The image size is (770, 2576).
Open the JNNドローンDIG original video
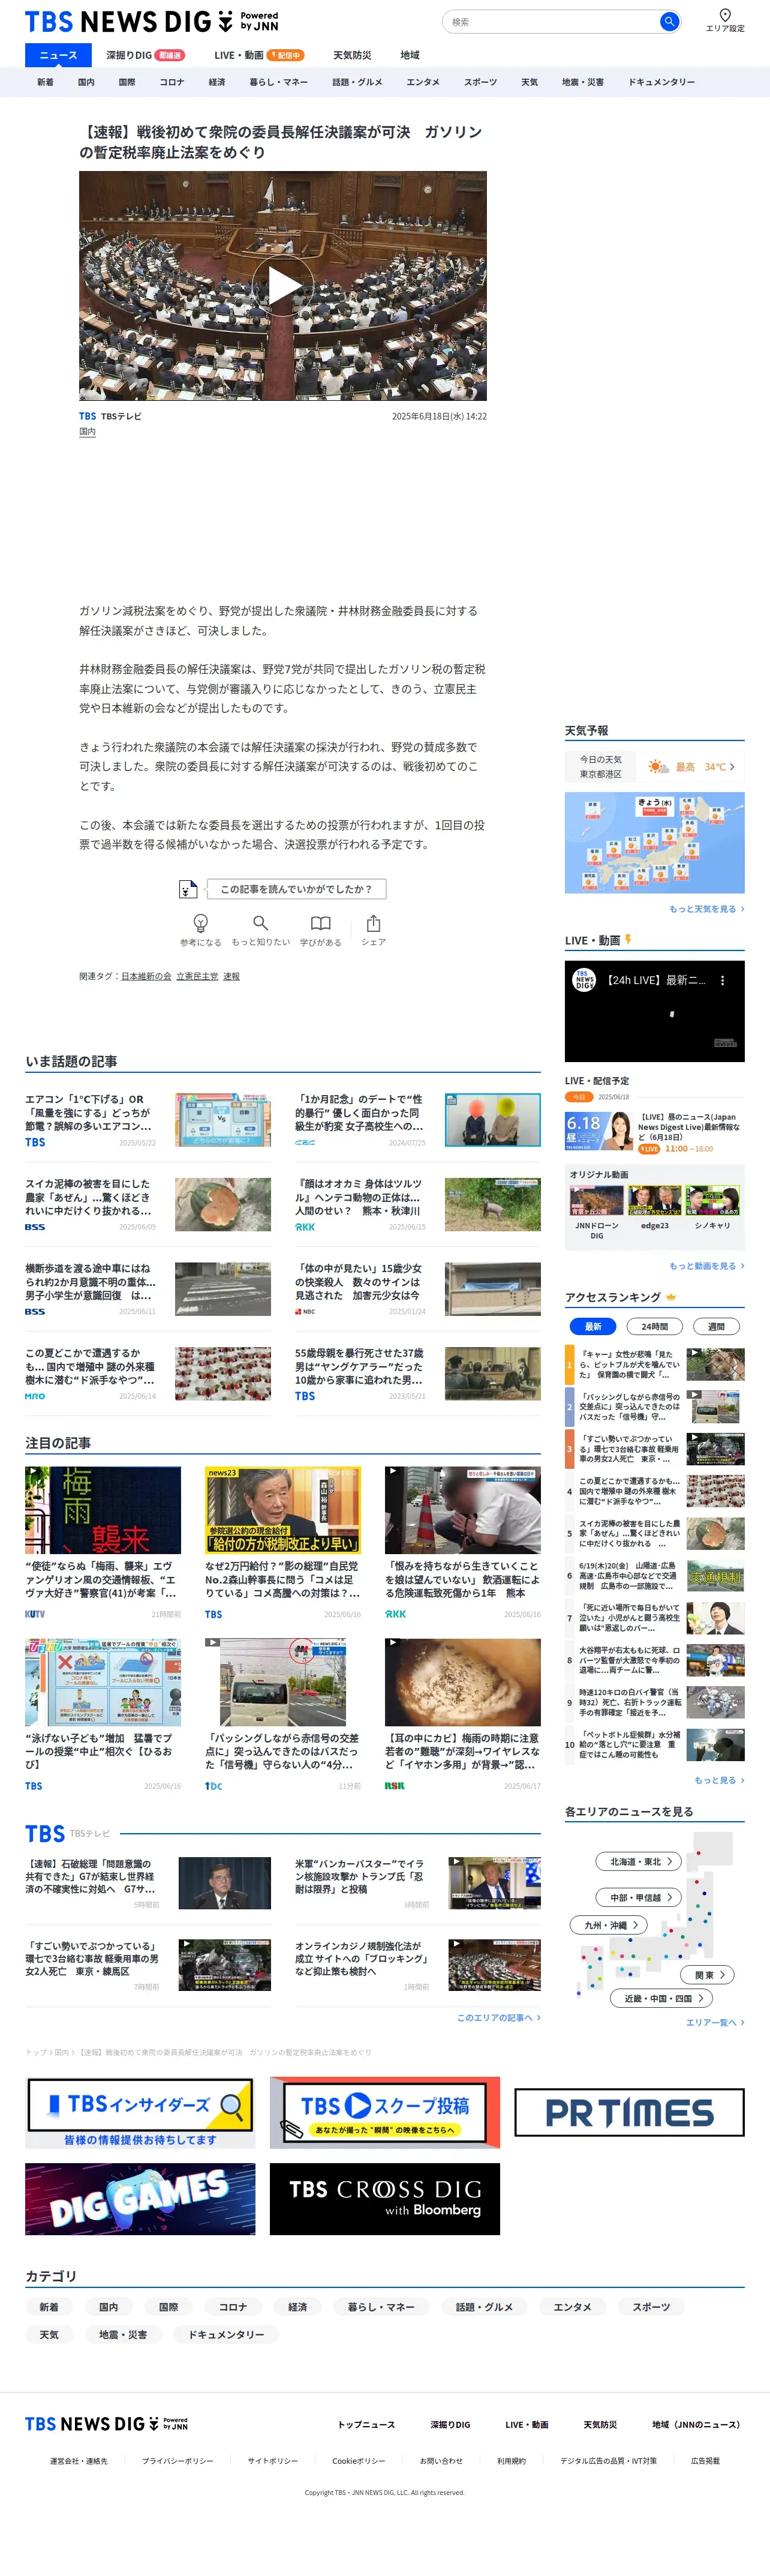[x=596, y=1212]
